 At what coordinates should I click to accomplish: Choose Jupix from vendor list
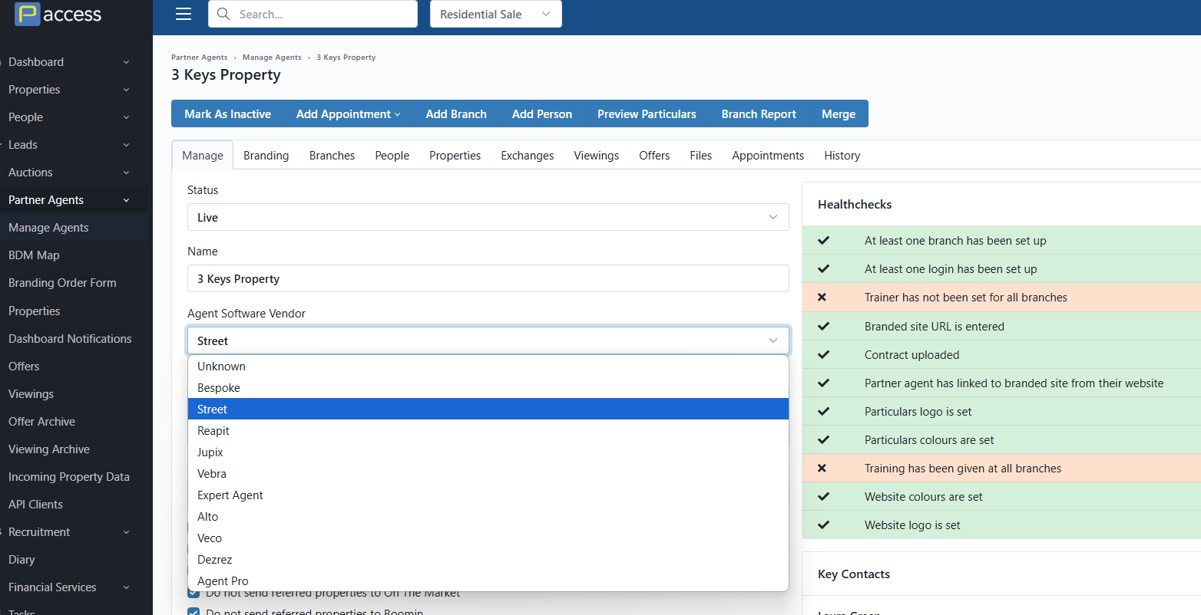(x=488, y=452)
